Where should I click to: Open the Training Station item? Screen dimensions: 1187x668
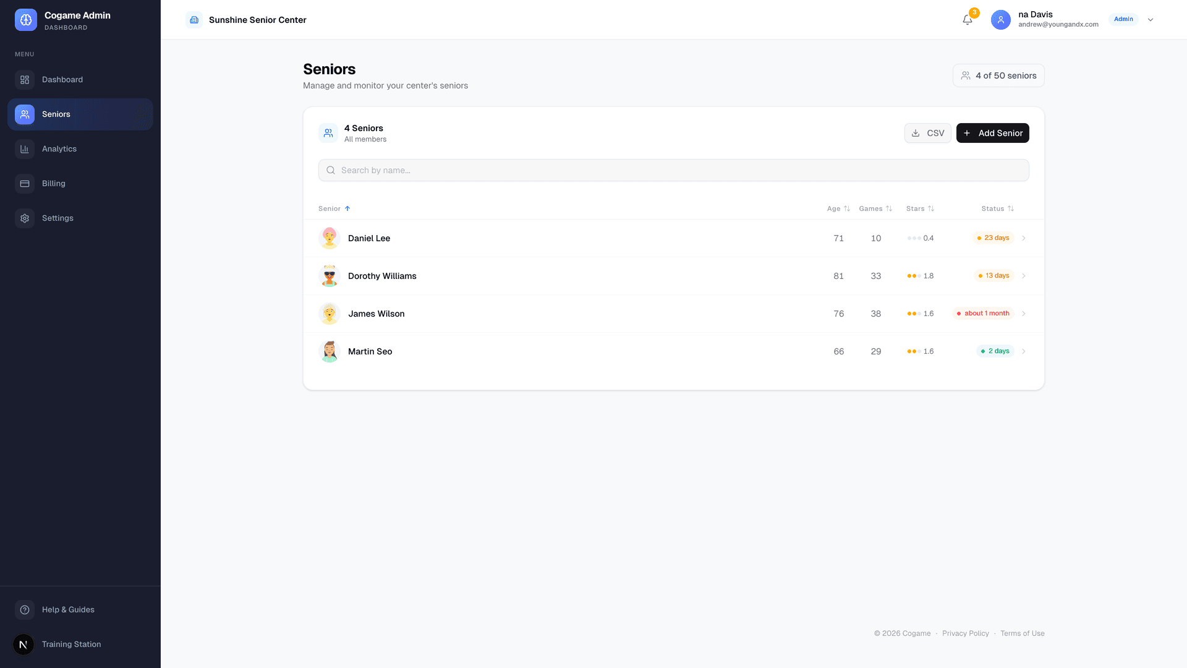tap(71, 644)
